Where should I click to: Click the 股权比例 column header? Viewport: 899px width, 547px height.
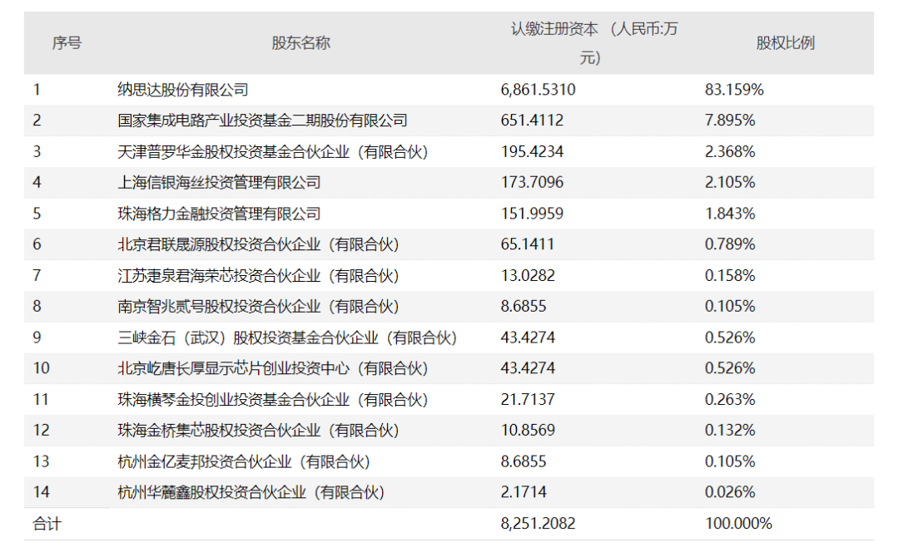[785, 43]
